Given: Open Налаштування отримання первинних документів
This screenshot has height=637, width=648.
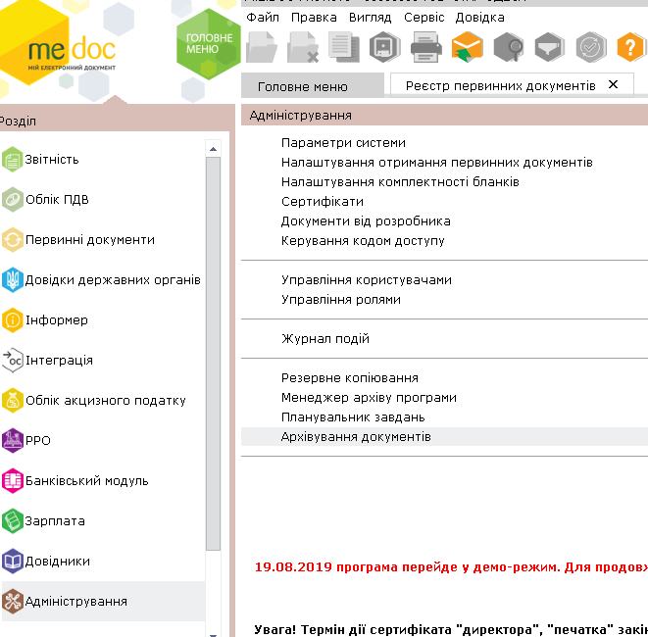Looking at the screenshot, I should 437,163.
